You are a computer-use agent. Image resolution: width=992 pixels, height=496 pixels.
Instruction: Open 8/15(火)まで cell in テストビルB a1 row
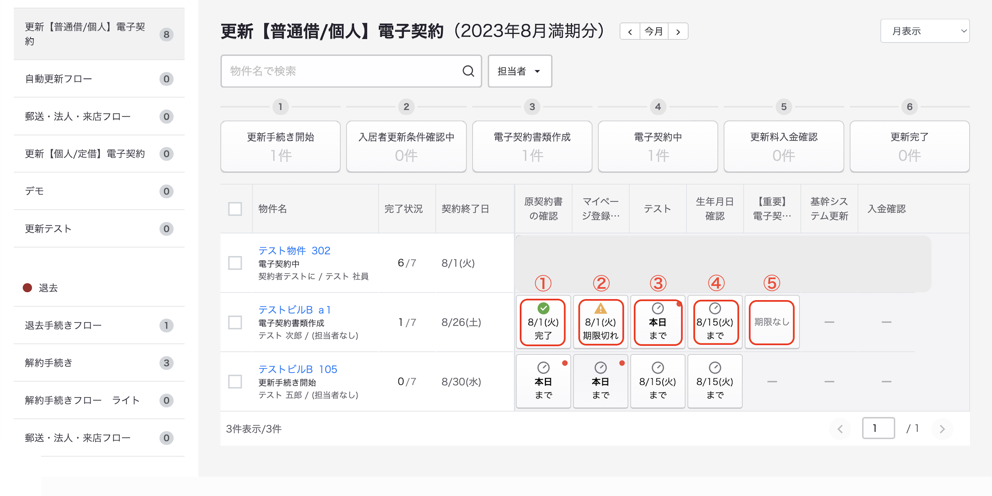[715, 322]
